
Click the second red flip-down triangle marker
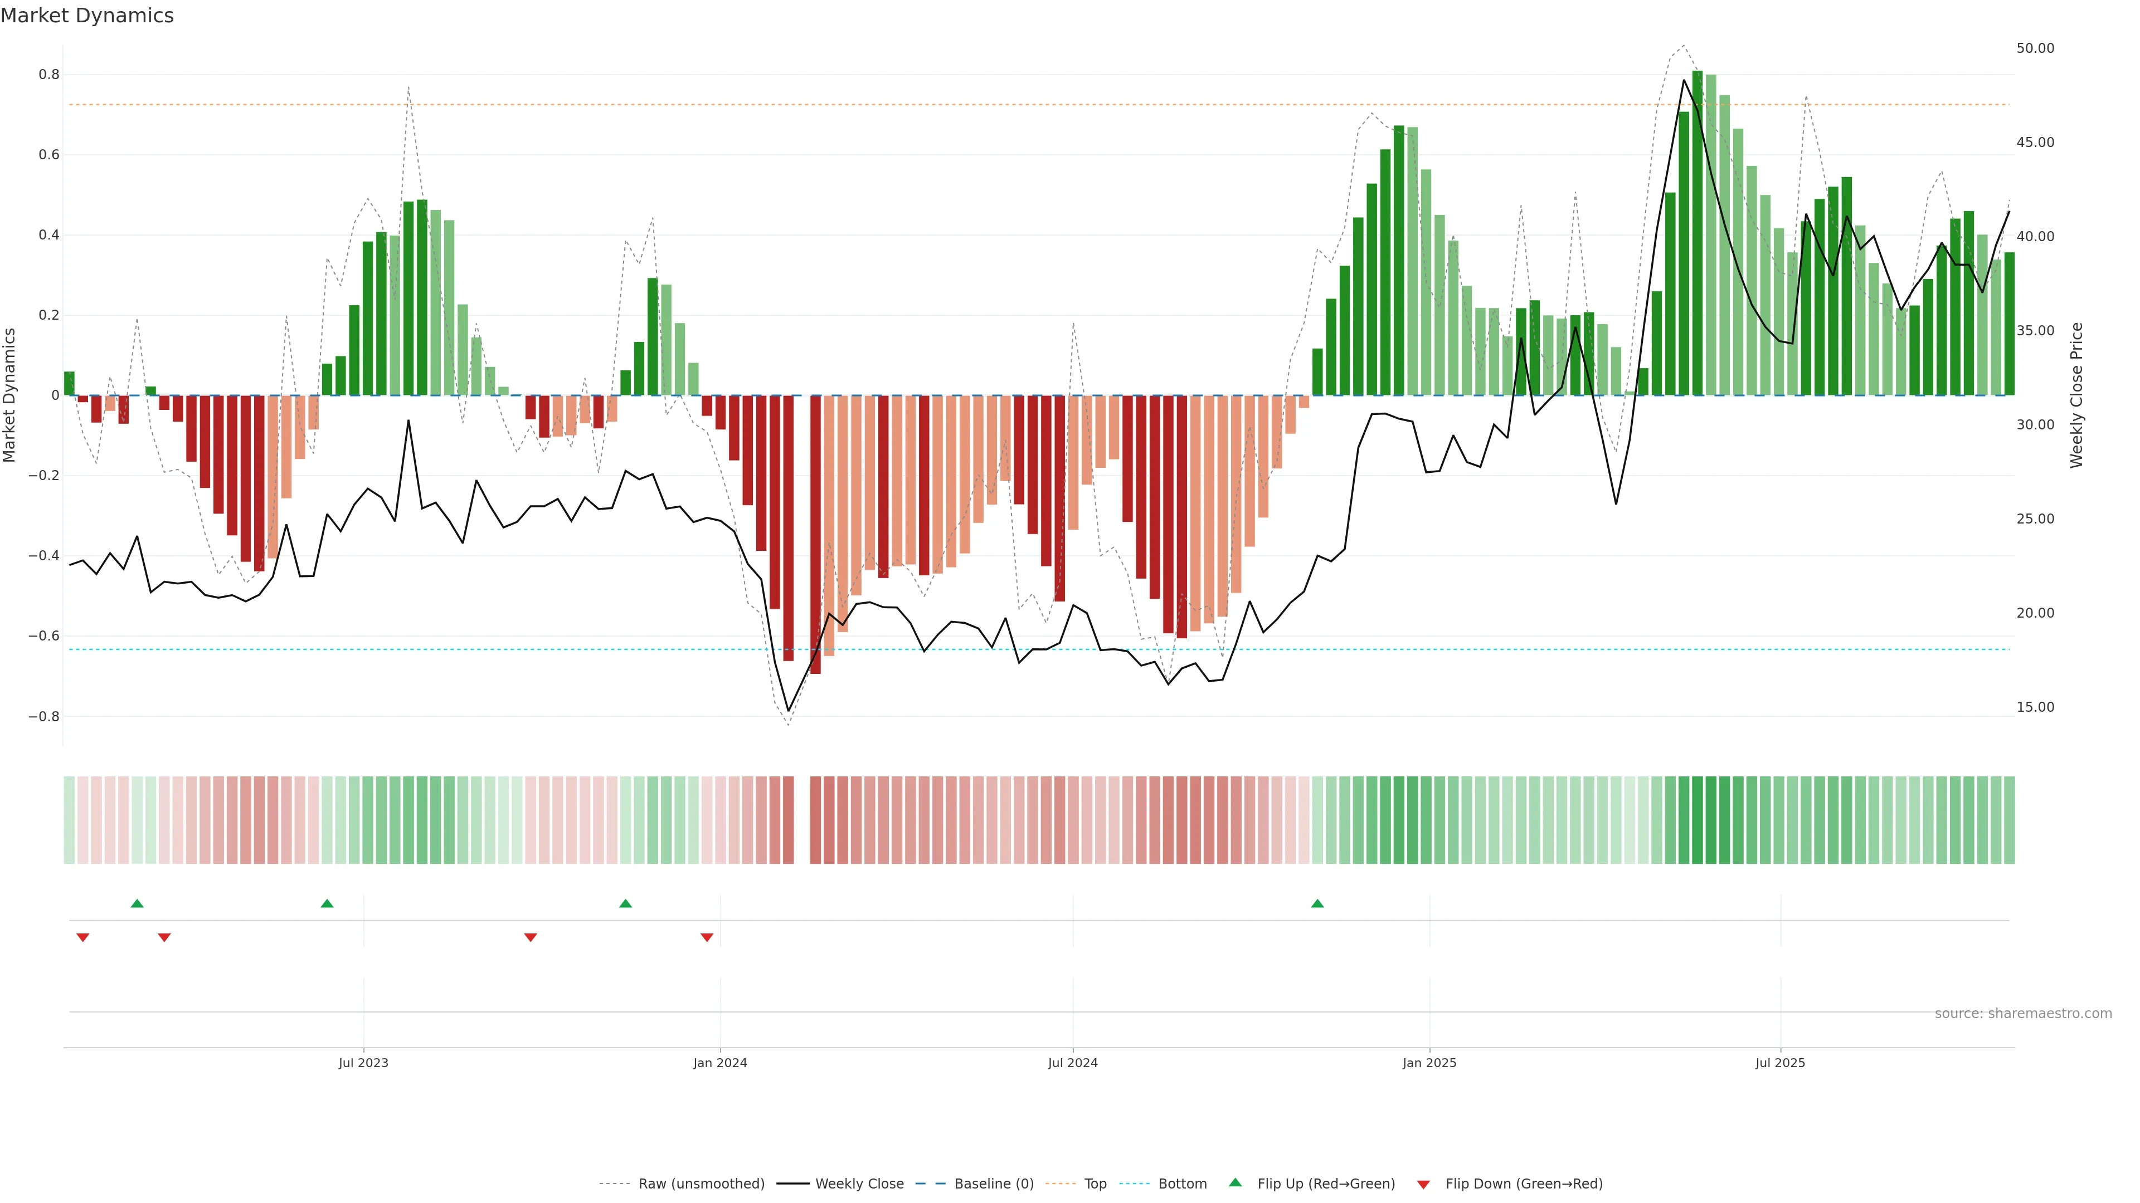[x=164, y=937]
